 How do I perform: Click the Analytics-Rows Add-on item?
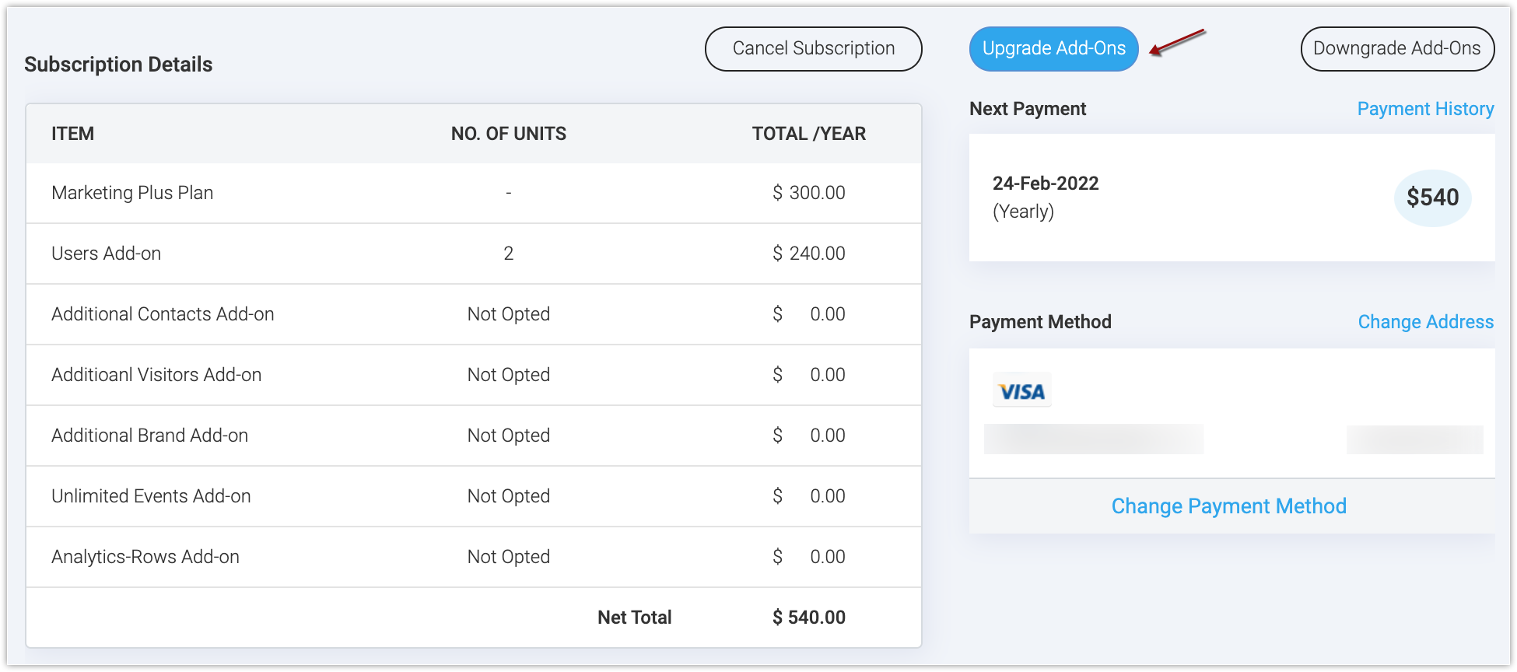click(145, 557)
